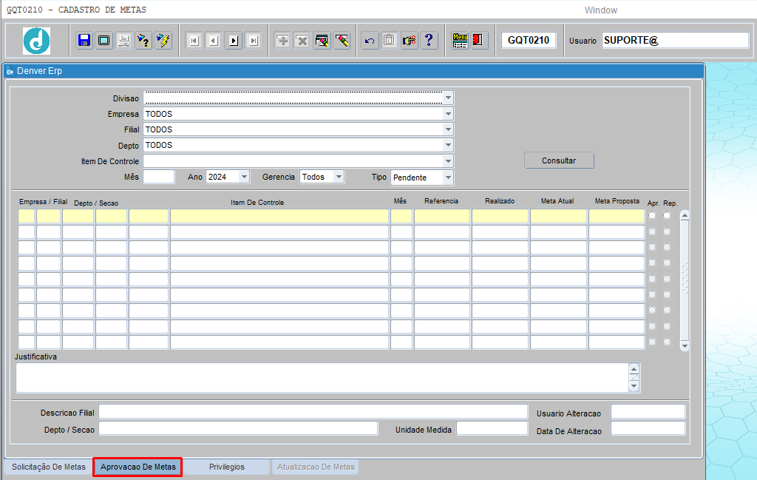
Task: Click the Denver logo icon in toolbar
Action: pos(37,41)
